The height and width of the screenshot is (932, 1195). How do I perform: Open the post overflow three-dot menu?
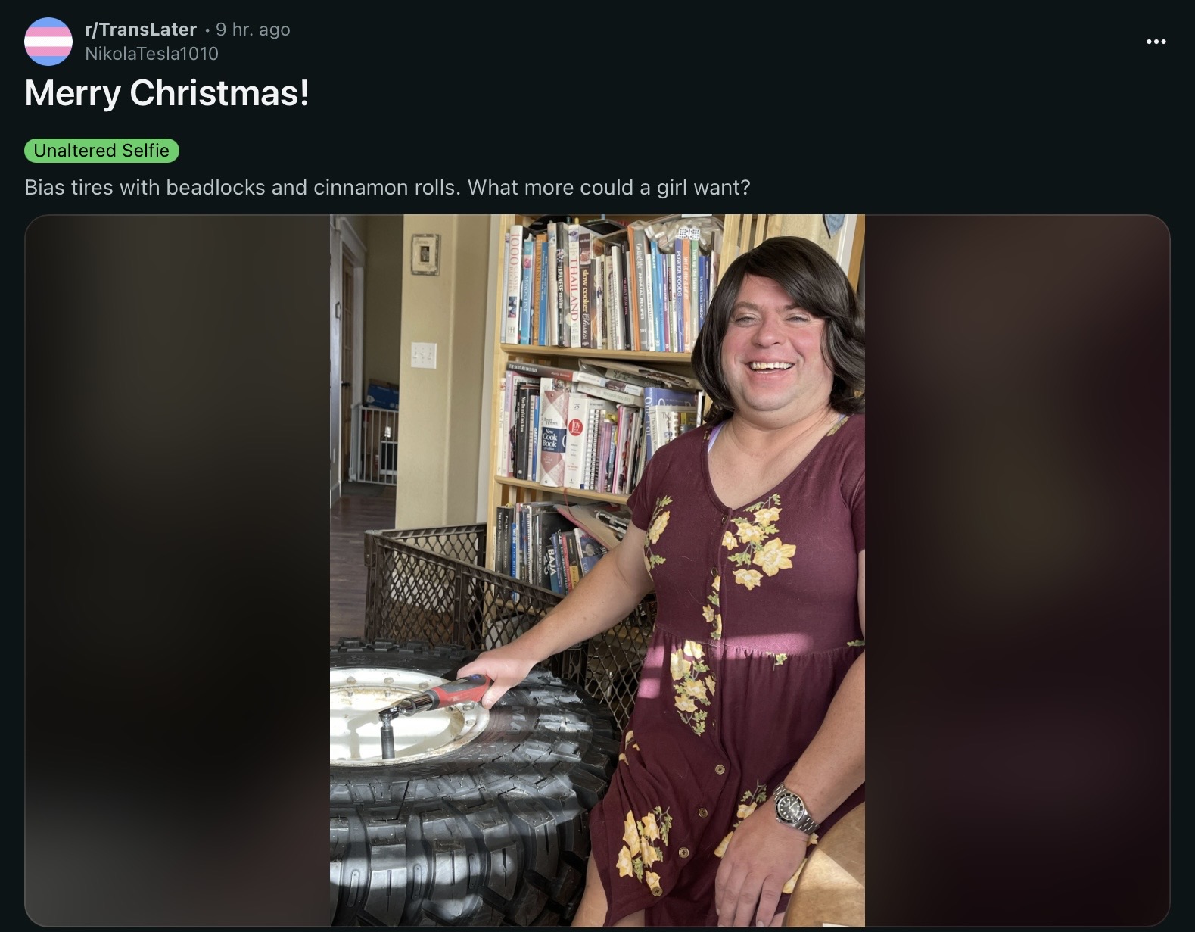pos(1156,42)
